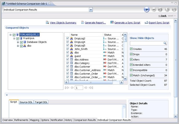
Task: Click the object list scroll up arrow
Action: [x=125, y=34]
